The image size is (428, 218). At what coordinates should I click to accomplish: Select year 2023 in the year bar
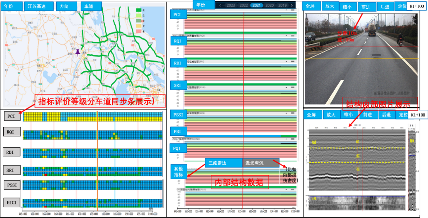point(231,5)
